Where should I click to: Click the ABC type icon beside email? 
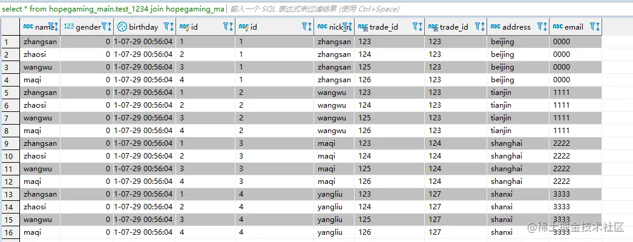558,27
